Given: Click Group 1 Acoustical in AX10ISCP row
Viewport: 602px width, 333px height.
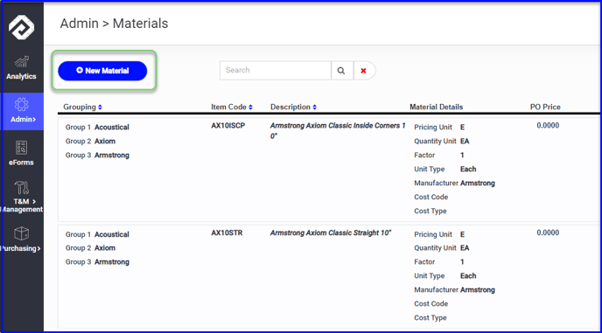Looking at the screenshot, I should point(97,127).
